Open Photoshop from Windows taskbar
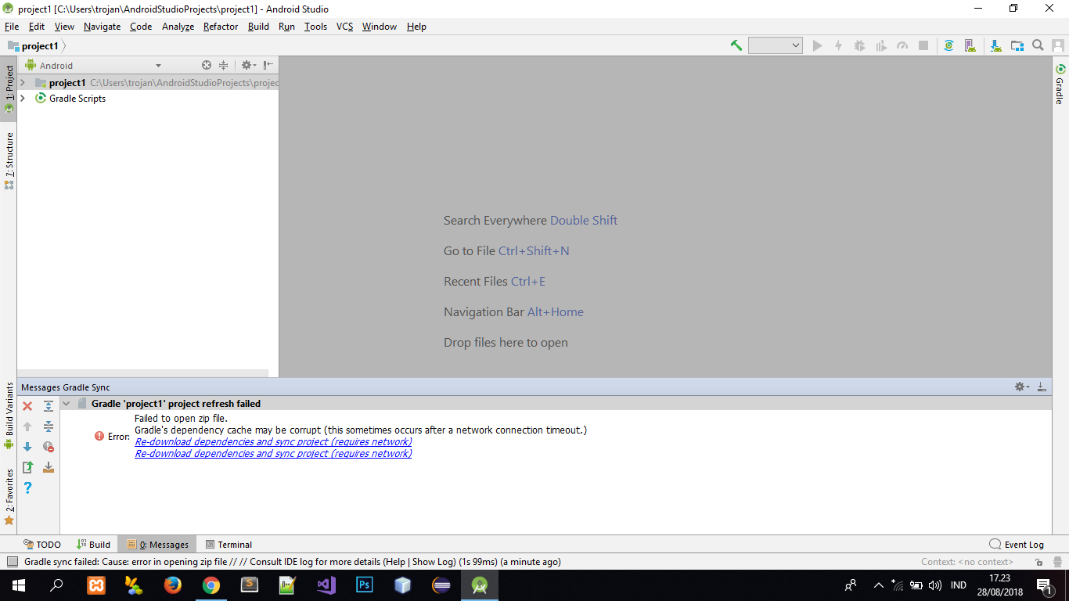 click(364, 585)
